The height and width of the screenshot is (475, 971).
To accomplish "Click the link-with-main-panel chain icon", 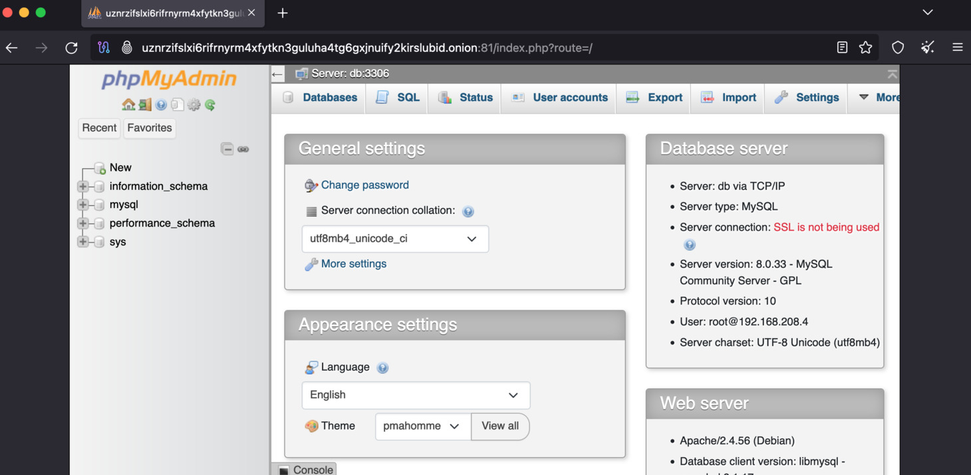I will pyautogui.click(x=243, y=149).
